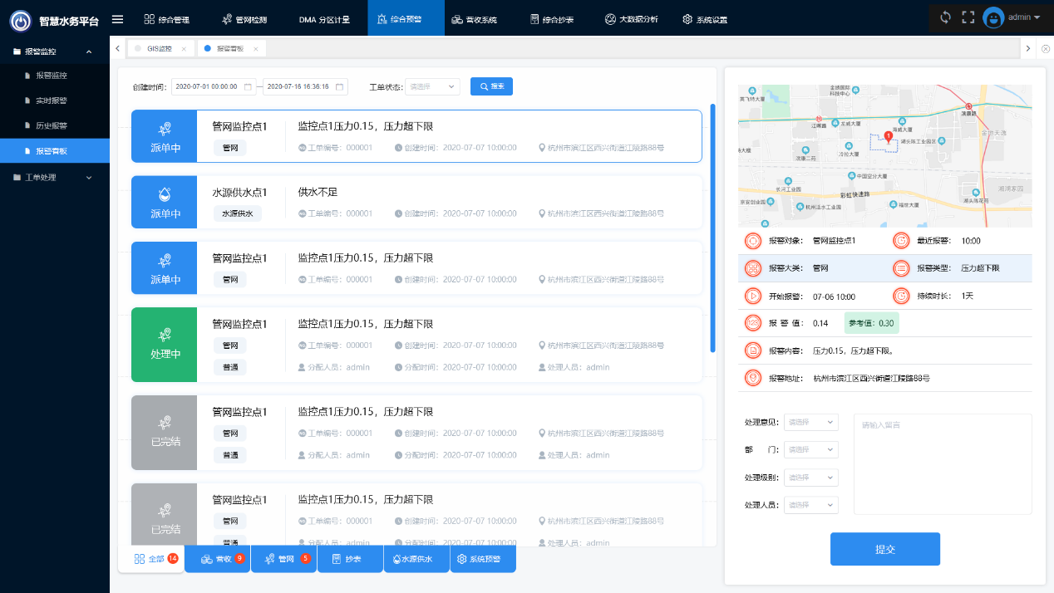Expand the 工单处理 sidebar group

click(x=55, y=177)
